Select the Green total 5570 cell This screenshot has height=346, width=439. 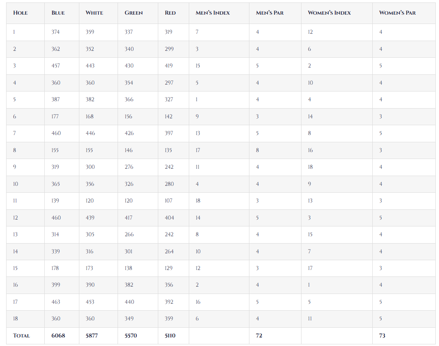tap(131, 336)
